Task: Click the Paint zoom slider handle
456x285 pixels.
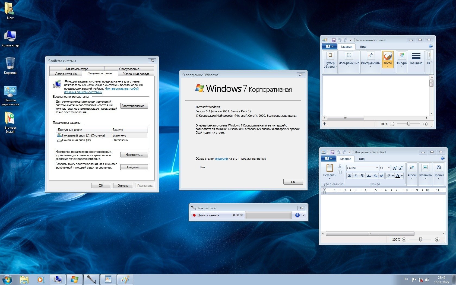Action: click(408, 124)
